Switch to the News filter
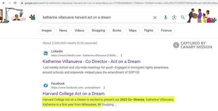 coord(63,30)
